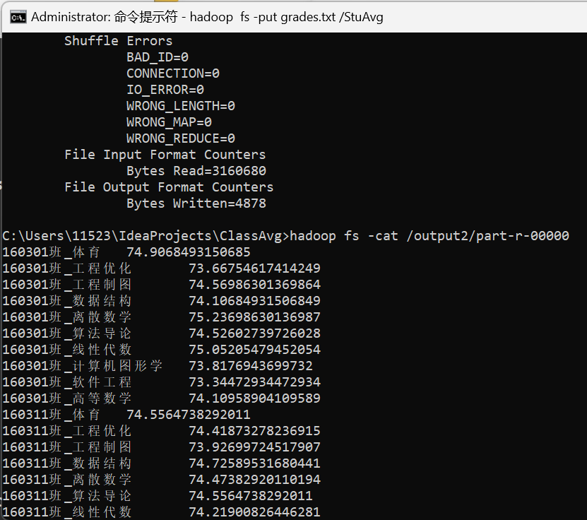Click the 160311班_线性代数 row label
The image size is (587, 520).
pyautogui.click(x=66, y=512)
